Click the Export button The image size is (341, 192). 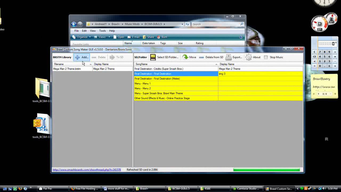234,57
